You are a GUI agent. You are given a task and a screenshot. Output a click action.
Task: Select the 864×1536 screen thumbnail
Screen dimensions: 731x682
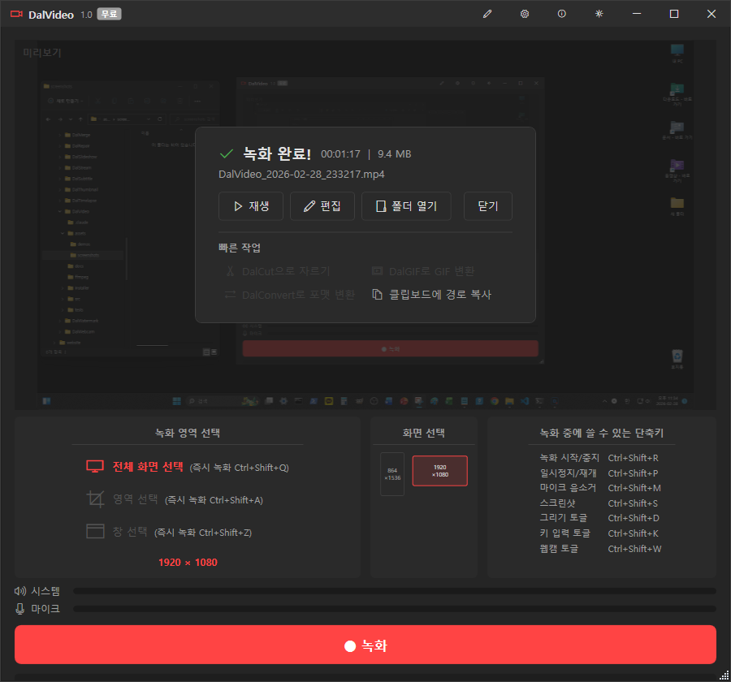tap(392, 474)
